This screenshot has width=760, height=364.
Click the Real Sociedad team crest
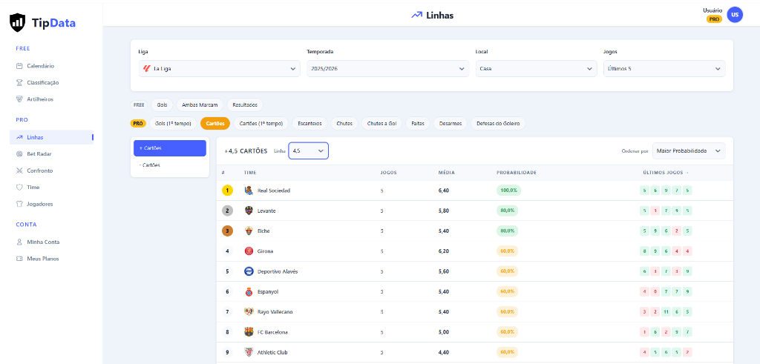(249, 191)
